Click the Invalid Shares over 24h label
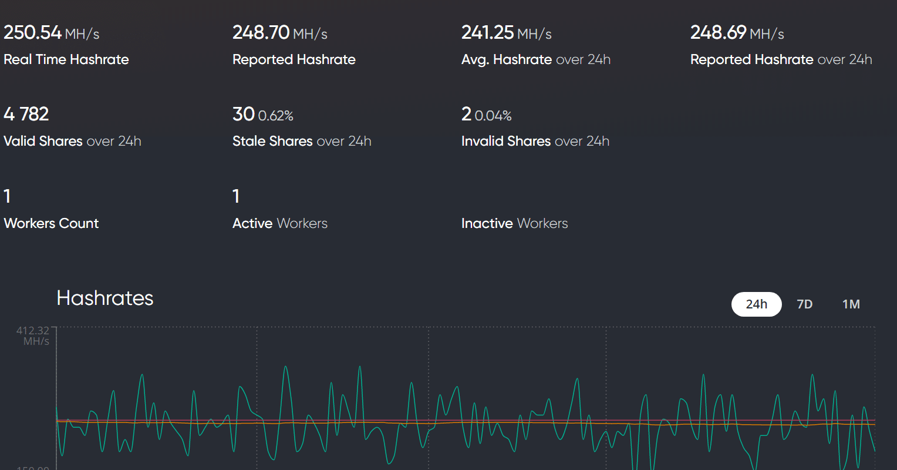This screenshot has width=897, height=470. tap(535, 141)
